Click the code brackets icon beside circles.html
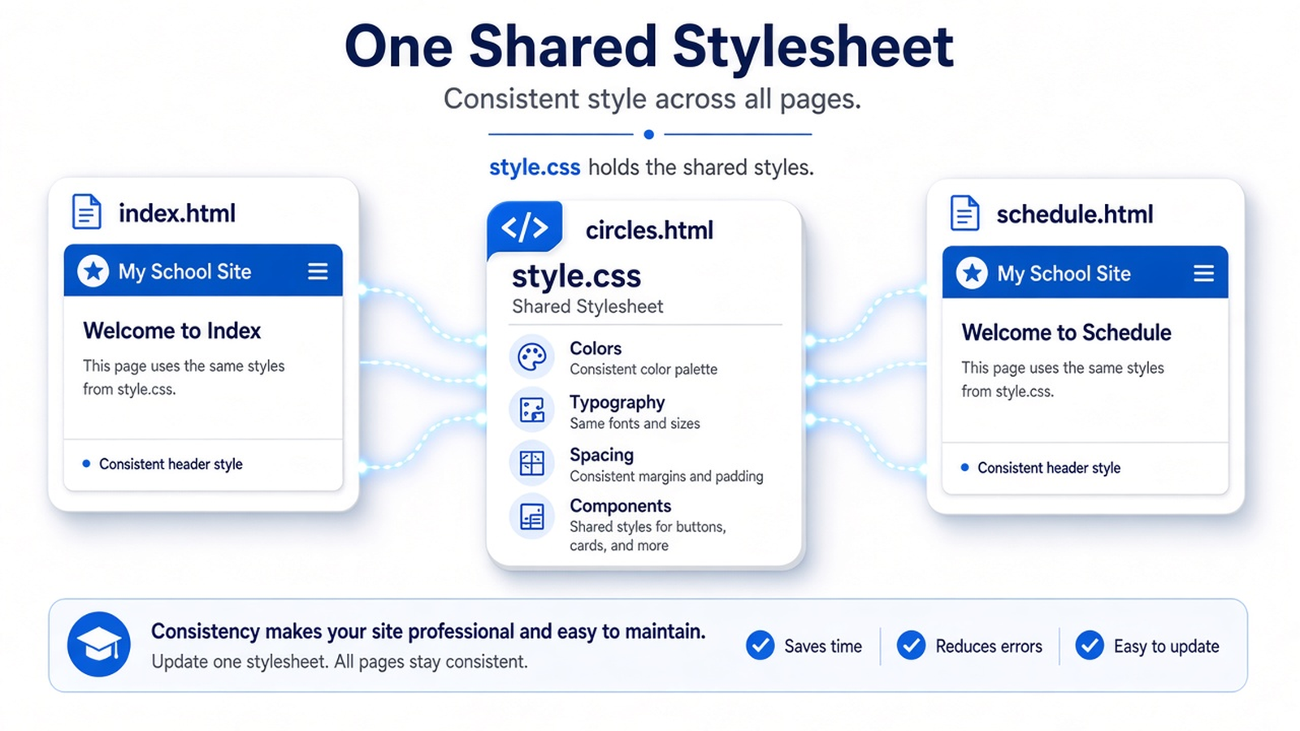This screenshot has height=731, width=1300. tap(525, 227)
